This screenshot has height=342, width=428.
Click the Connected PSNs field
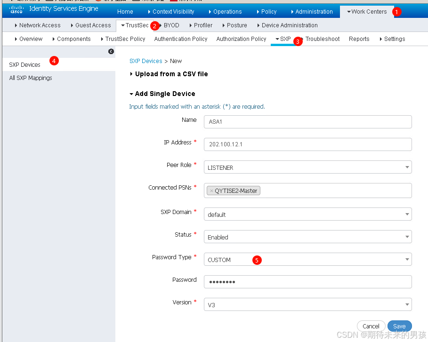coord(307,191)
